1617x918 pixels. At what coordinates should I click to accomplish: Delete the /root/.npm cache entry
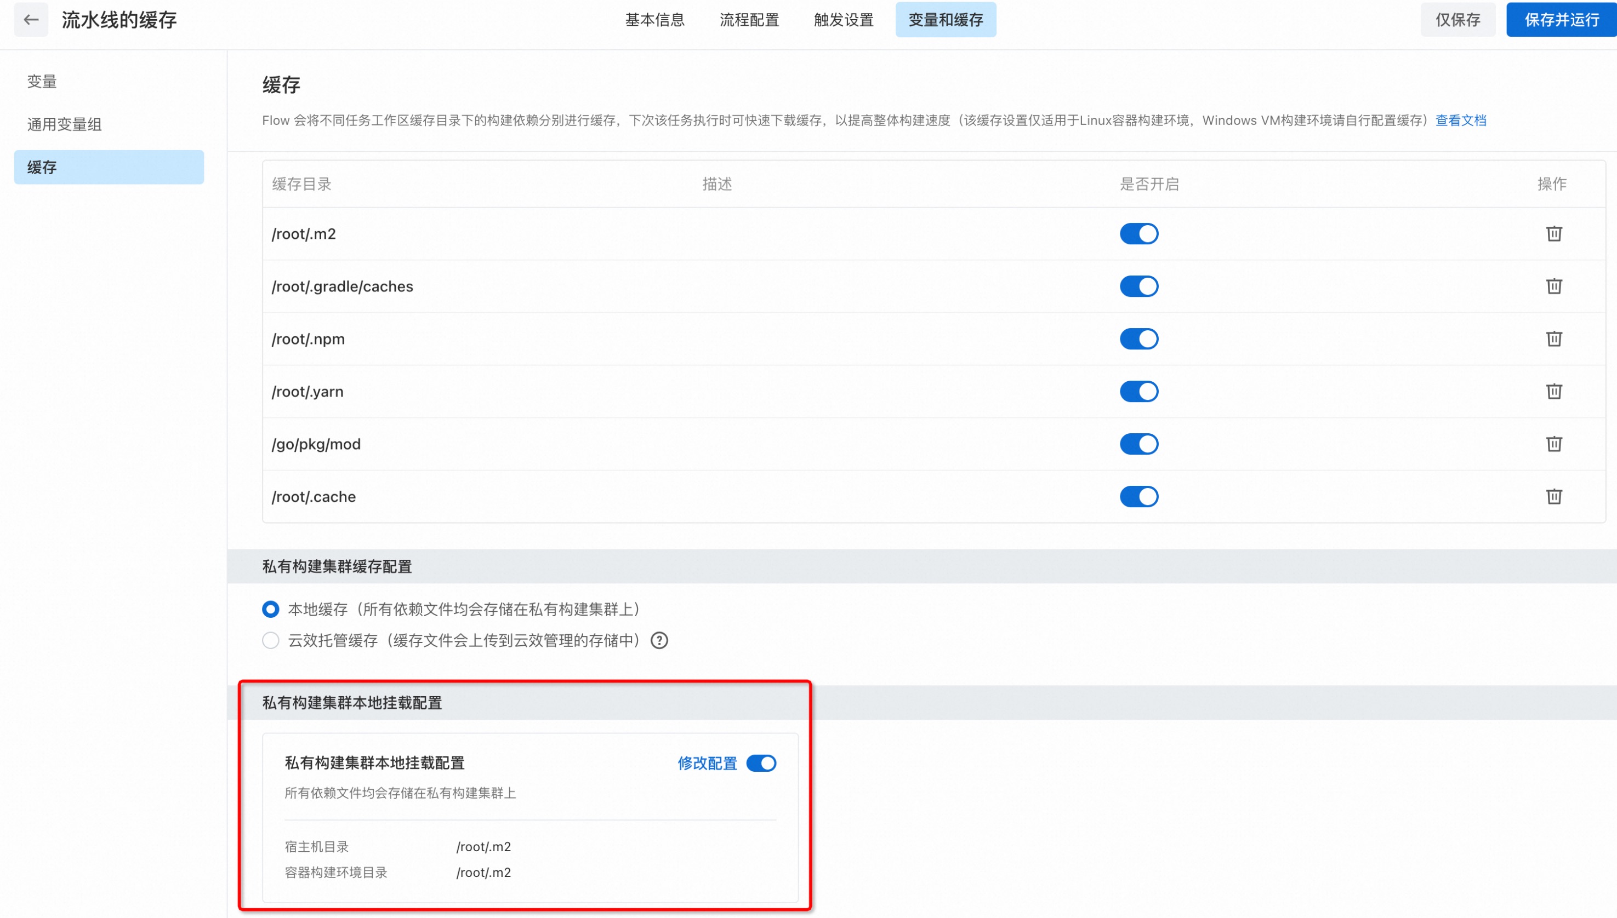pos(1554,339)
